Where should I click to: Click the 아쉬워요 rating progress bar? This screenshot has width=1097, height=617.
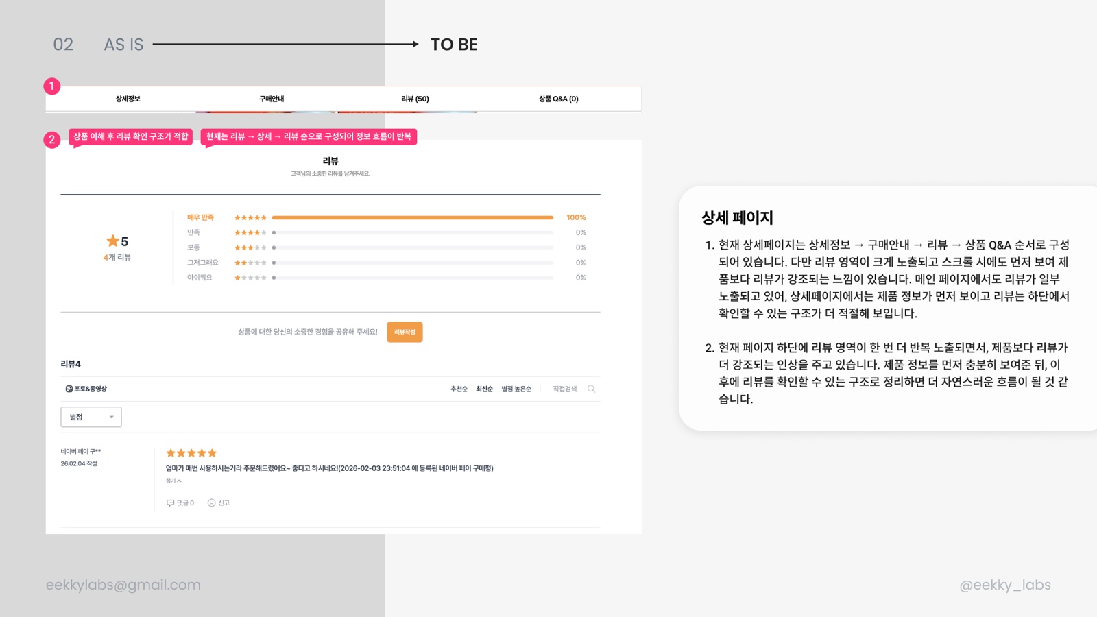(x=412, y=278)
